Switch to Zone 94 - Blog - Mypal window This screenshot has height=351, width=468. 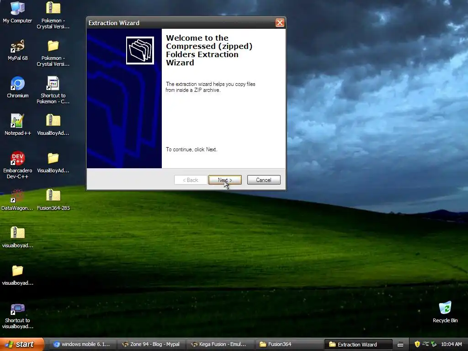(x=151, y=344)
